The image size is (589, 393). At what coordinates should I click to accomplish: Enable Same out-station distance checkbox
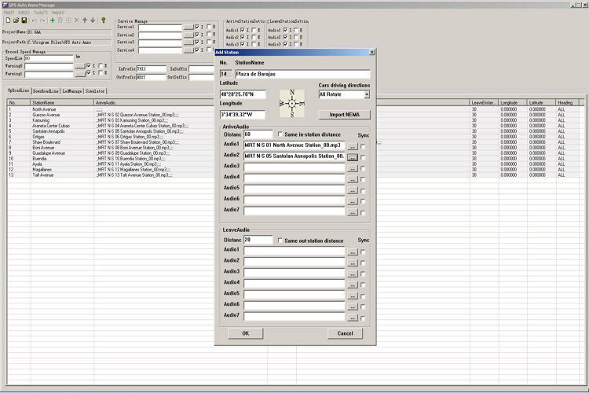(x=280, y=241)
